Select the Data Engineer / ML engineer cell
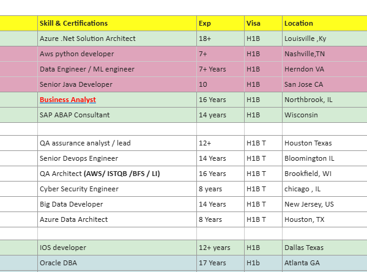 point(117,69)
